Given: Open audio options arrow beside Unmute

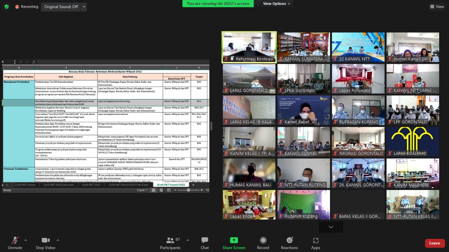Looking at the screenshot, I should (26, 240).
